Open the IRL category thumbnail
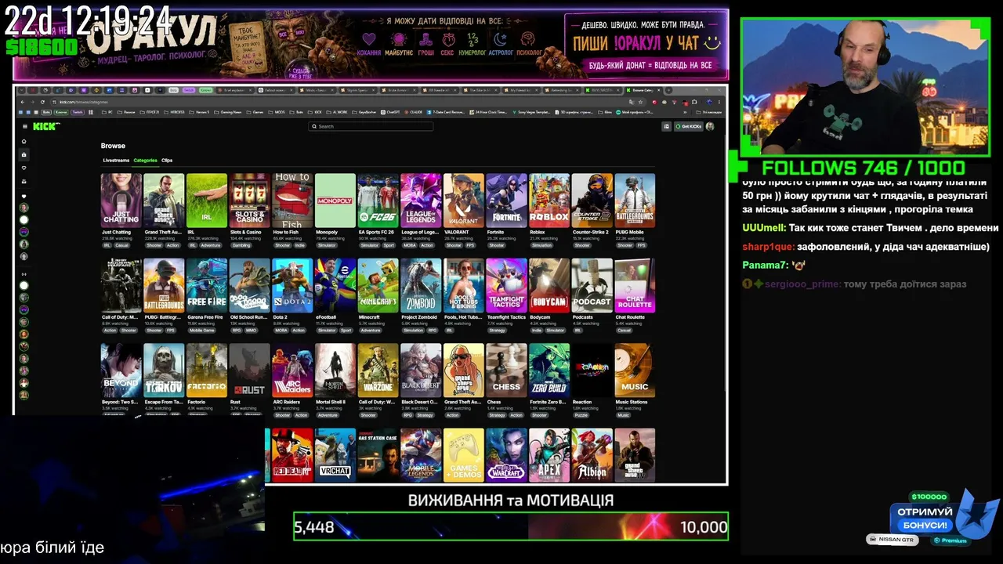1003x564 pixels. click(x=207, y=201)
